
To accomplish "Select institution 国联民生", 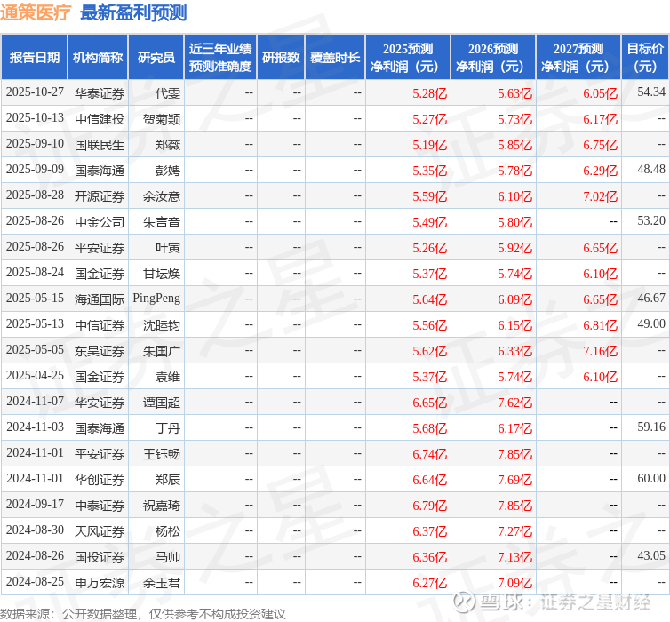I will pyautogui.click(x=100, y=145).
